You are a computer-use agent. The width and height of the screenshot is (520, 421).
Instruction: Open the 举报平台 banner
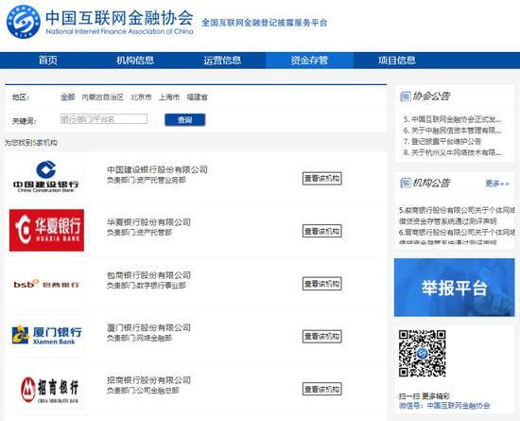coord(454,288)
